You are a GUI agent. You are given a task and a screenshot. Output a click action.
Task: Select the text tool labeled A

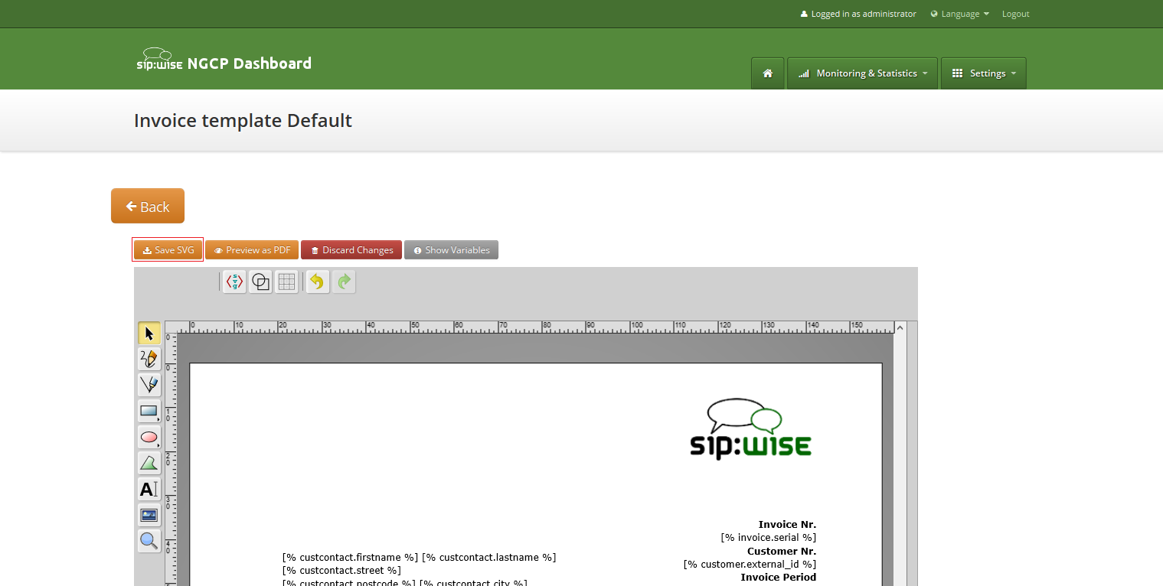(x=149, y=489)
